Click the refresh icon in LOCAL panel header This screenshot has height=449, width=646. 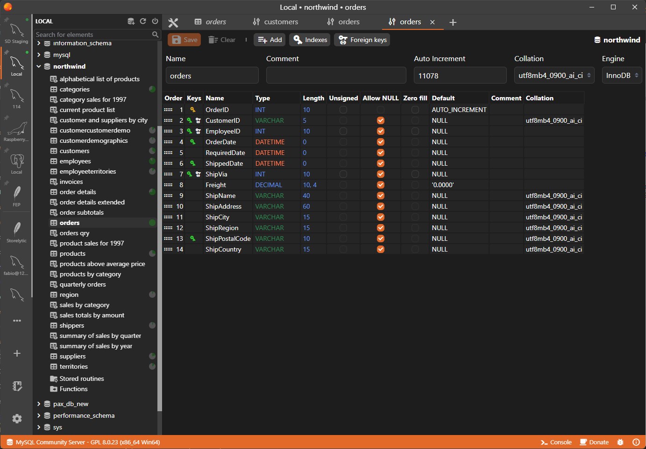pyautogui.click(x=143, y=21)
